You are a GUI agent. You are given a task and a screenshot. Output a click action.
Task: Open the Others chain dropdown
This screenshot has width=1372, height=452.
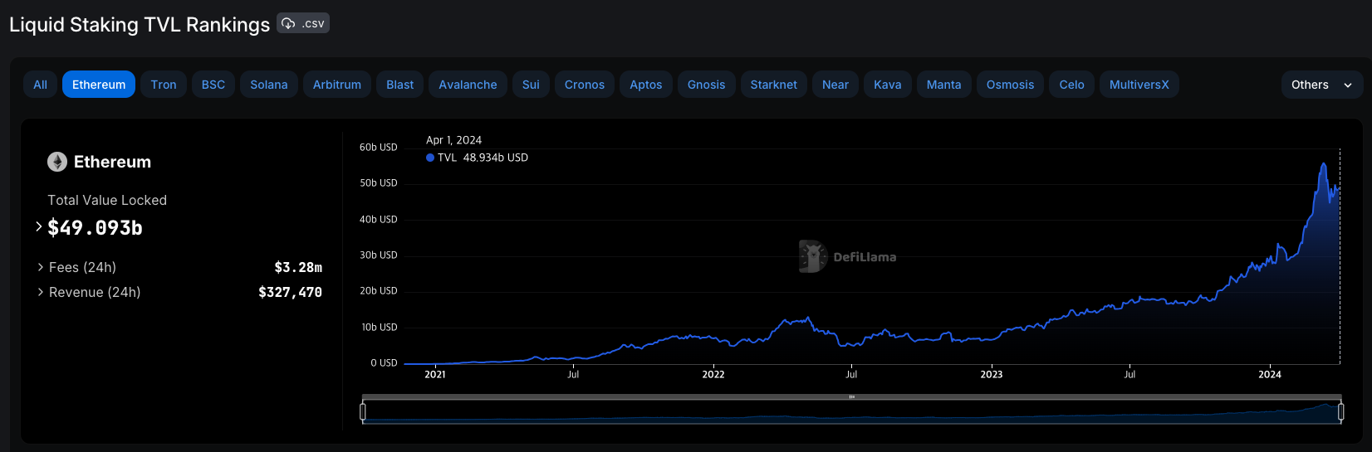point(1321,85)
